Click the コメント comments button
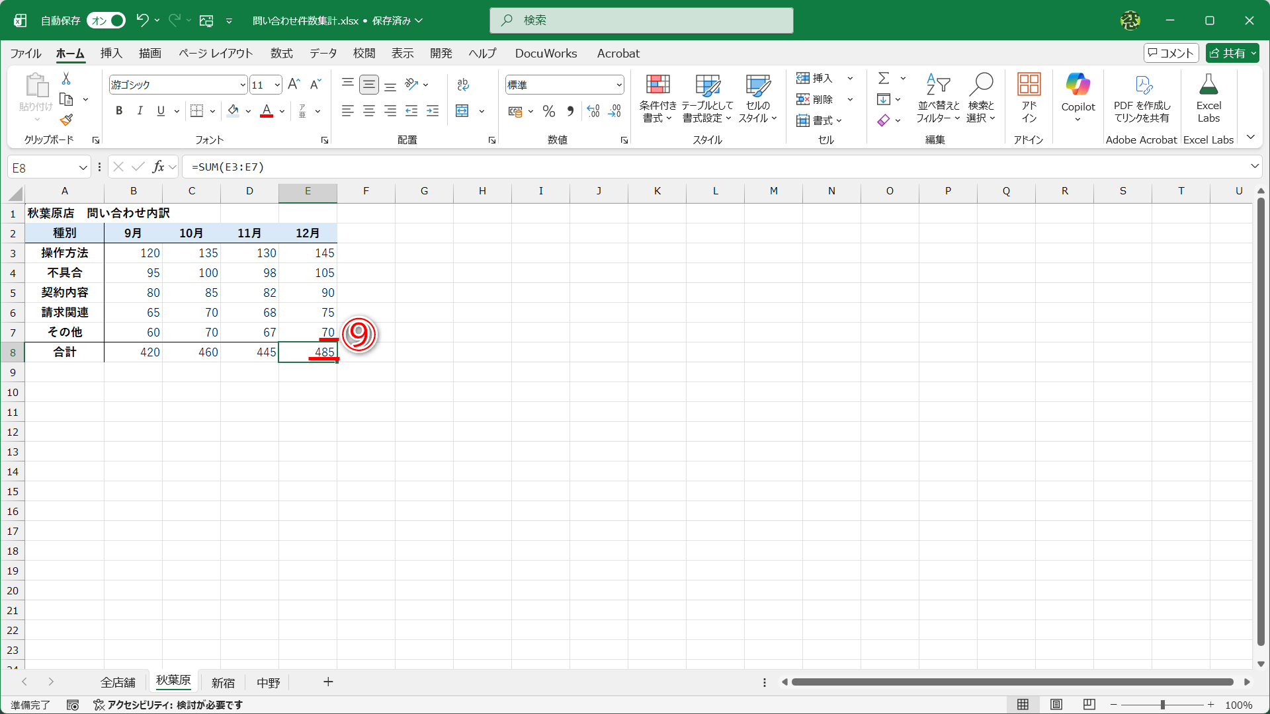The width and height of the screenshot is (1270, 714). point(1171,54)
